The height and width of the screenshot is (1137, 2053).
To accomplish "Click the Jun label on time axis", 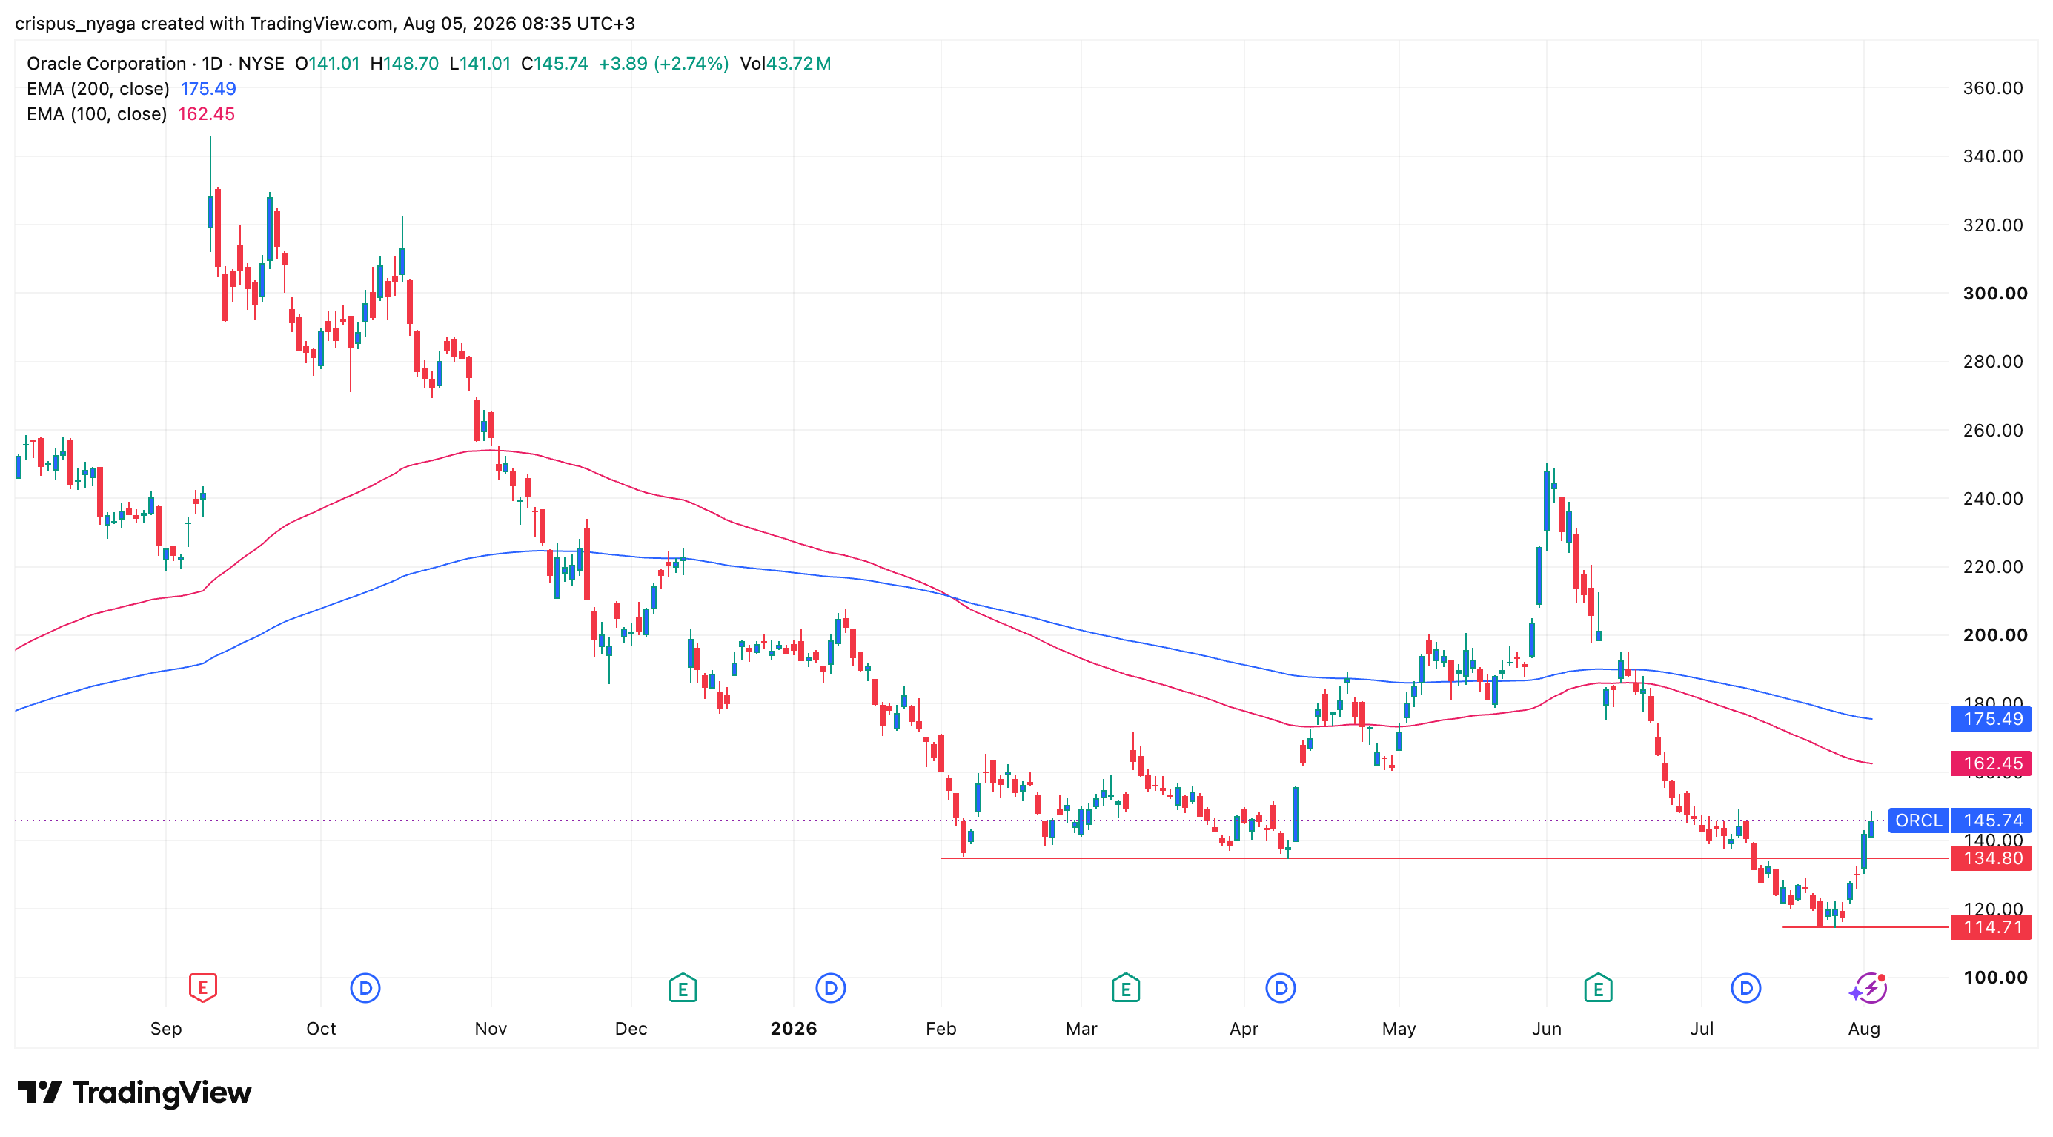I will pos(1546,1028).
